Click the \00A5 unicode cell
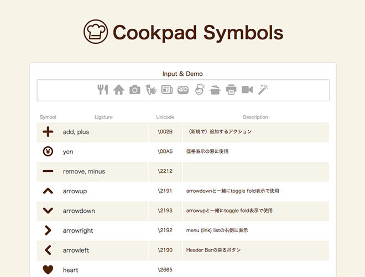 point(165,151)
